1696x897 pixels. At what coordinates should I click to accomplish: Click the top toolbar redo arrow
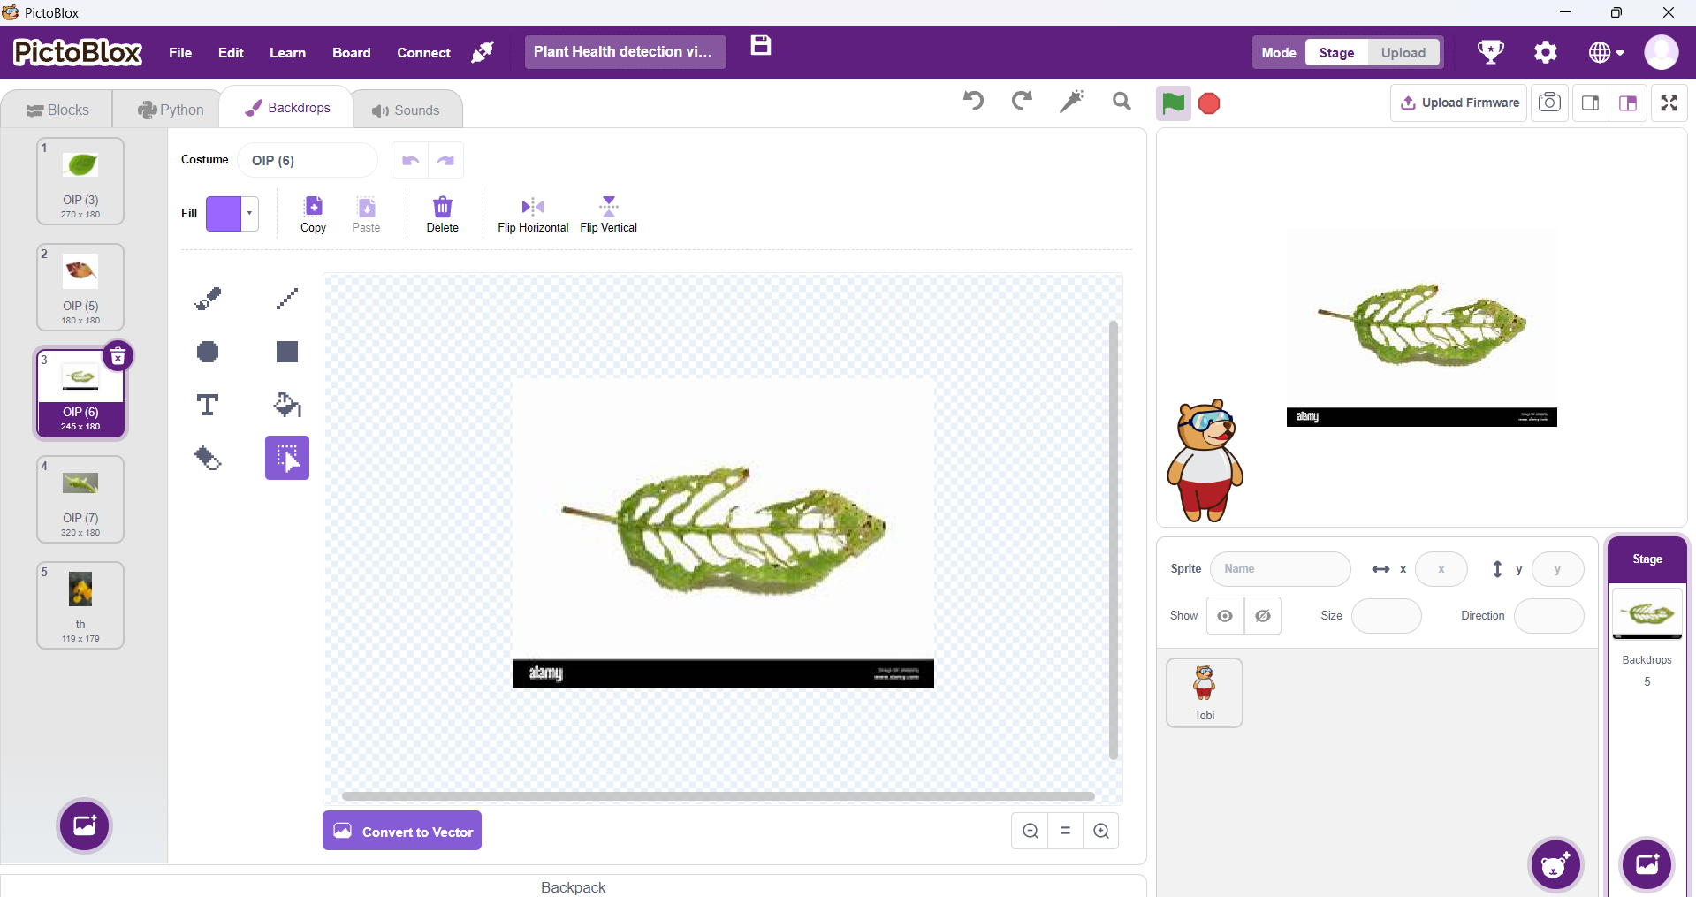[x=1023, y=101]
